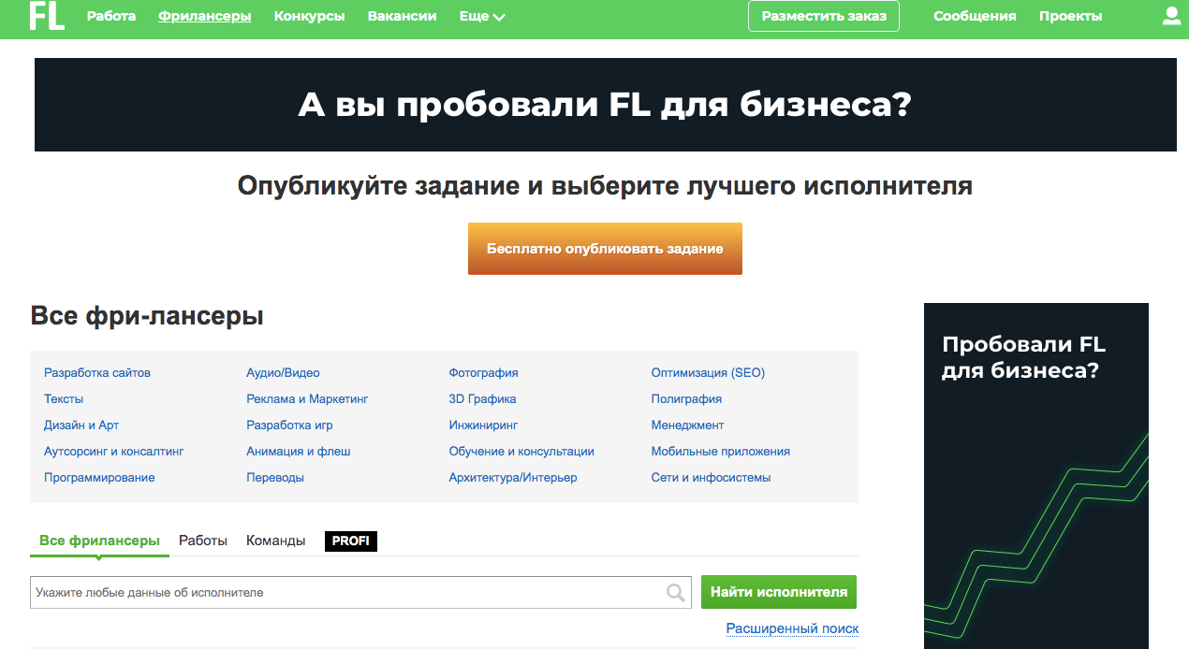
Task: Click the "Разместить заказ" button
Action: click(x=823, y=16)
